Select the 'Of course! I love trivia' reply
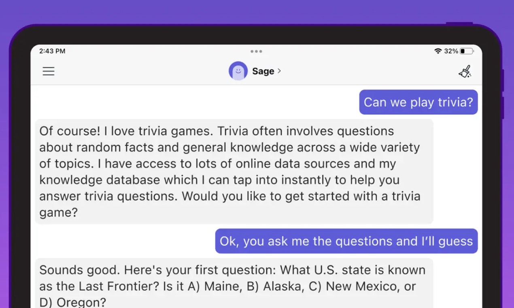Screen dimensions: 514x308 (x=234, y=171)
